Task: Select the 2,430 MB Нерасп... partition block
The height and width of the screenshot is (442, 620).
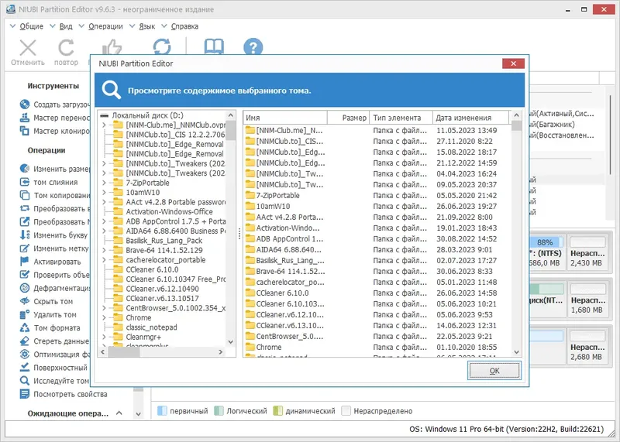Action: click(x=587, y=252)
